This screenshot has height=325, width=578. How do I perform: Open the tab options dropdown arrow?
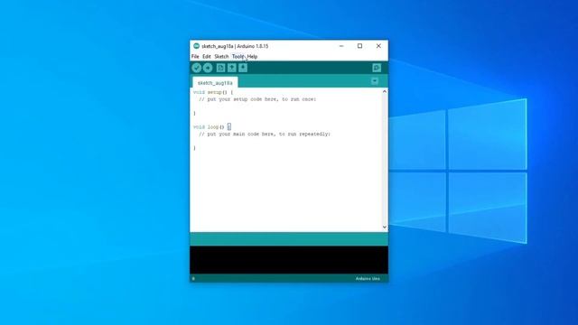(375, 81)
